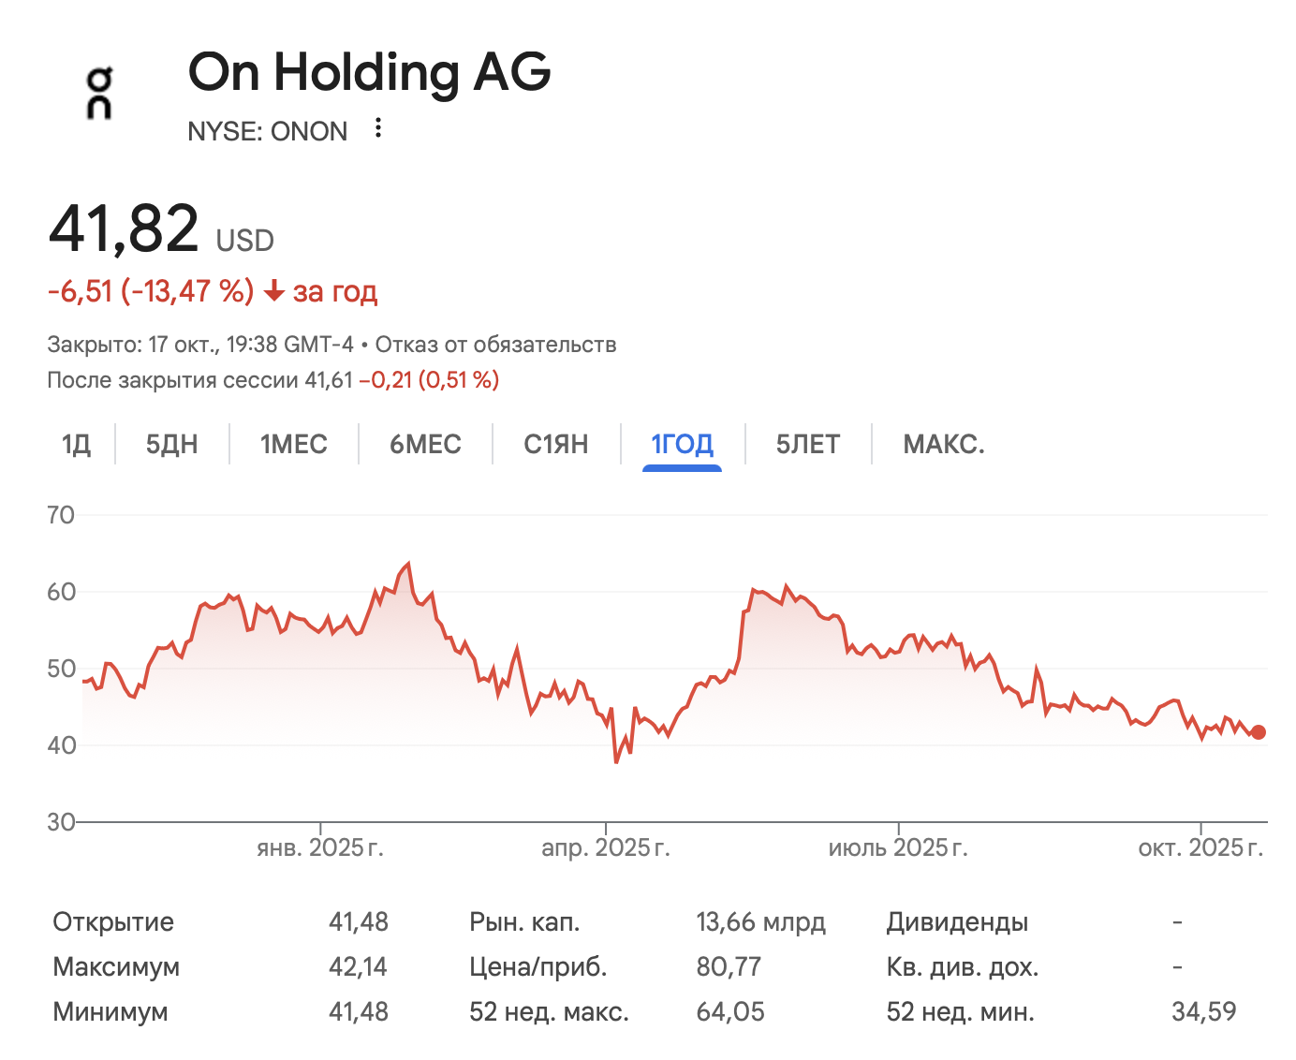
Task: Click the On Holding AG title
Action: click(x=370, y=72)
